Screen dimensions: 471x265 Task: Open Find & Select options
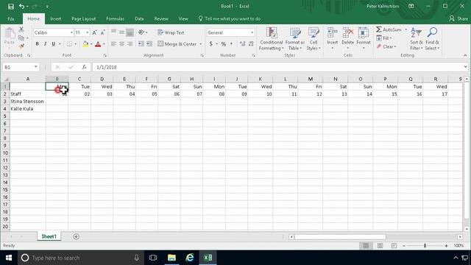click(x=432, y=39)
